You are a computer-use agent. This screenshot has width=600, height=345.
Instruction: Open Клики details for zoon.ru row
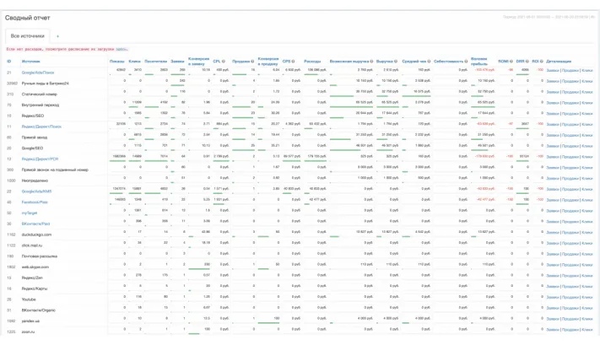pos(587,330)
